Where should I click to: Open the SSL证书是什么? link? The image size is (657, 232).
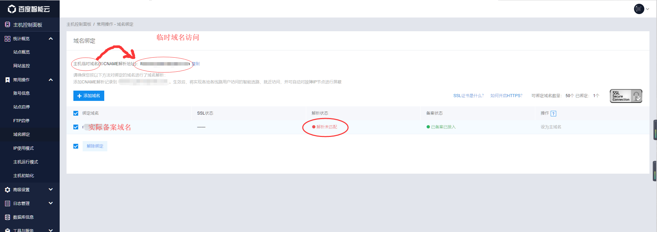tap(468, 96)
